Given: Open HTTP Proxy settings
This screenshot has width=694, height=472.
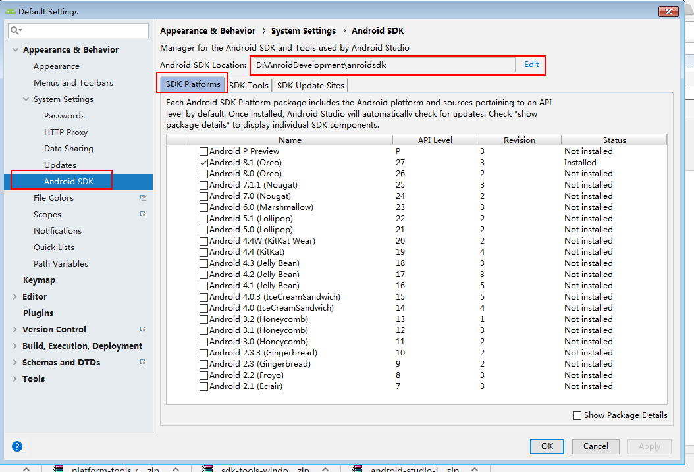Looking at the screenshot, I should [x=65, y=132].
